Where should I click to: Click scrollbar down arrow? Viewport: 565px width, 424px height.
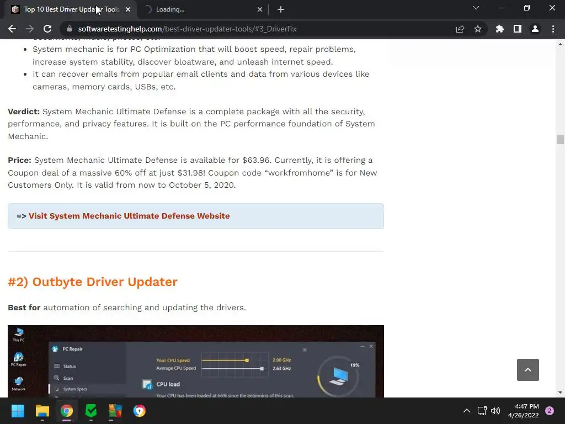560,393
